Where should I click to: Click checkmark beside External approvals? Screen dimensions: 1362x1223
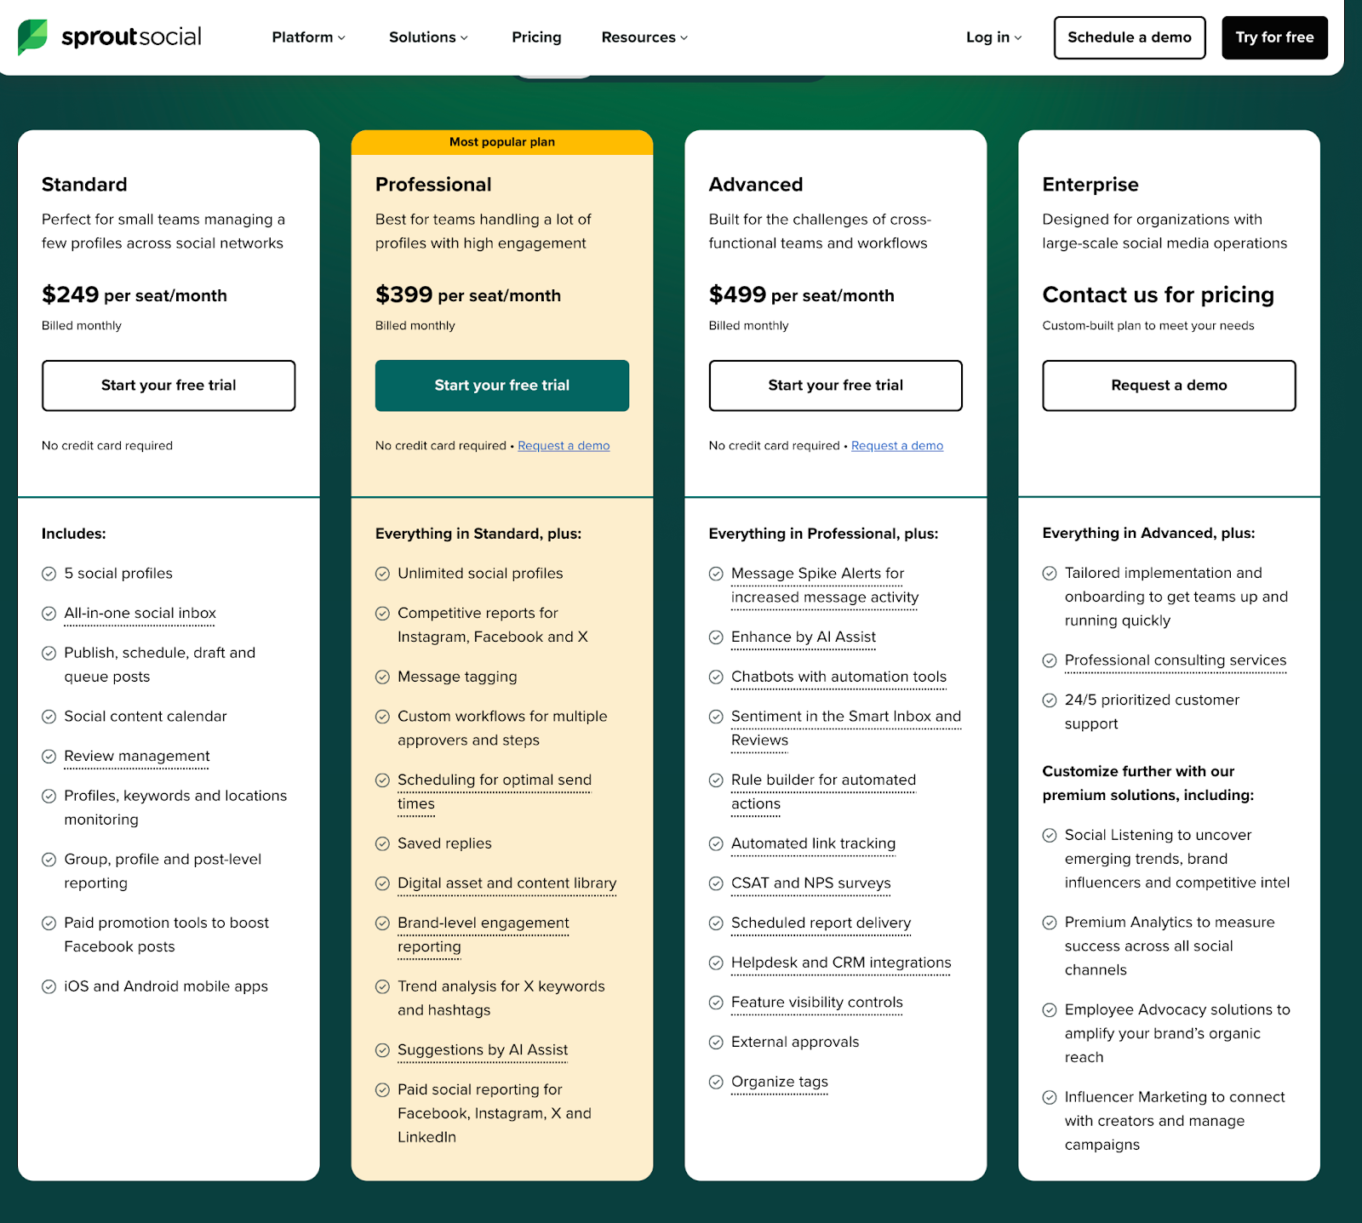click(717, 1043)
